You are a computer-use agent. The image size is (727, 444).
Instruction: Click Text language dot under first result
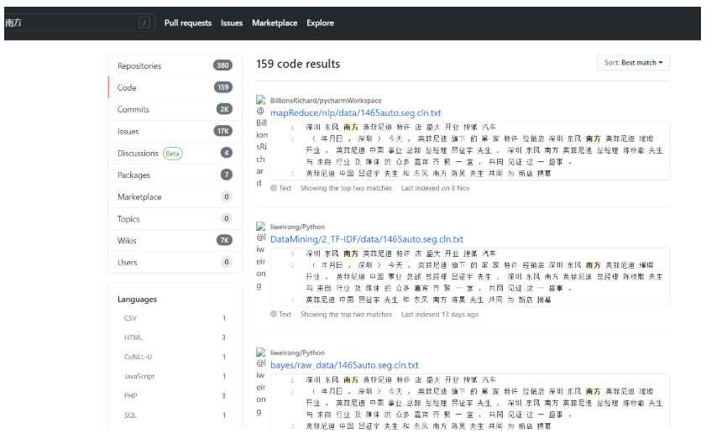pos(274,188)
